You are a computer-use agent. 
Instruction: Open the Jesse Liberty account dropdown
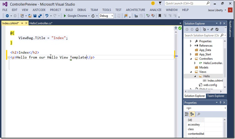click(225, 10)
